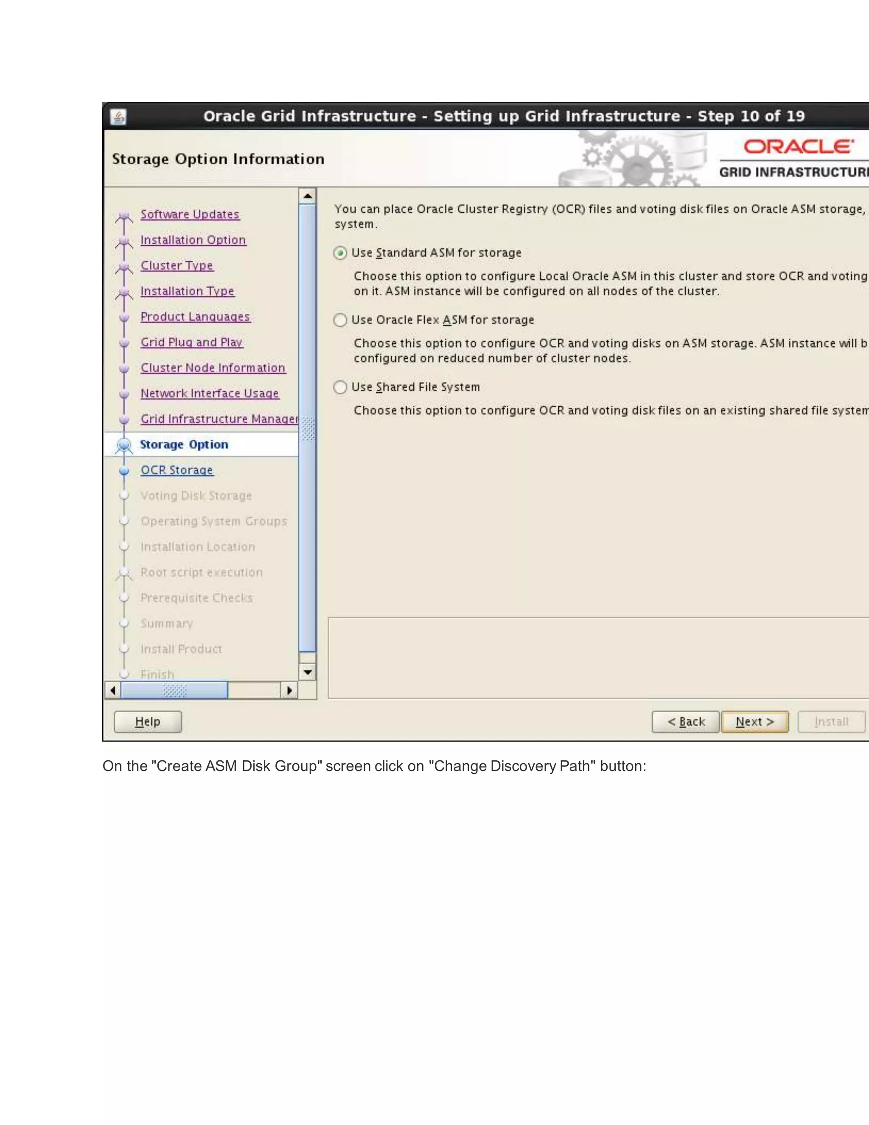Click the Root script execution step marker icon

point(123,573)
